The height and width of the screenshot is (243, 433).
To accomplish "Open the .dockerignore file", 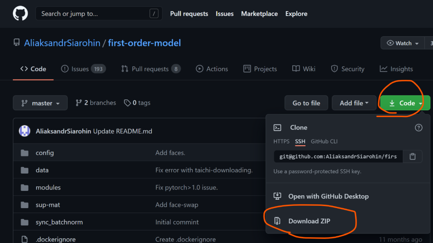I will click(55, 239).
